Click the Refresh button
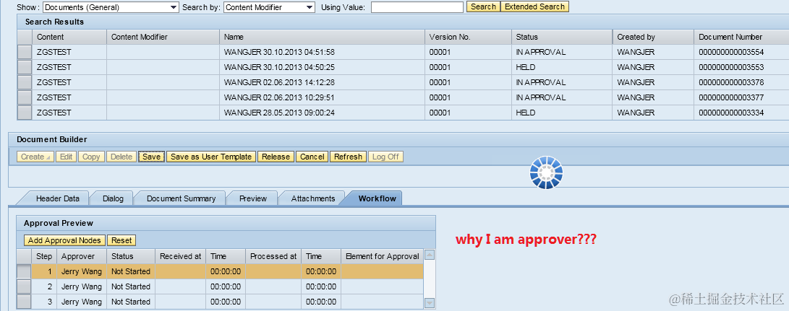 348,157
